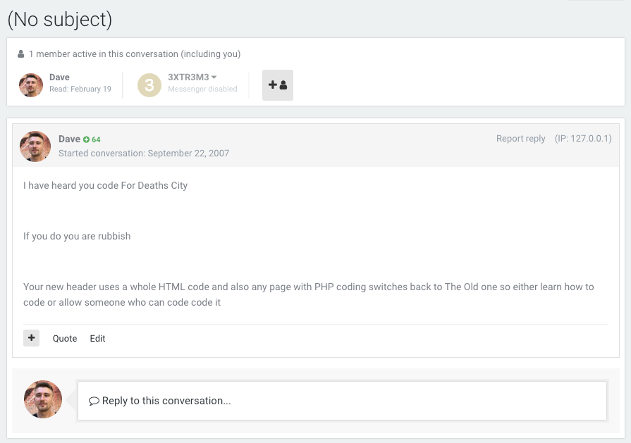This screenshot has height=443, width=631.
Task: Click the speech bubble icon in reply box
Action: tap(94, 401)
